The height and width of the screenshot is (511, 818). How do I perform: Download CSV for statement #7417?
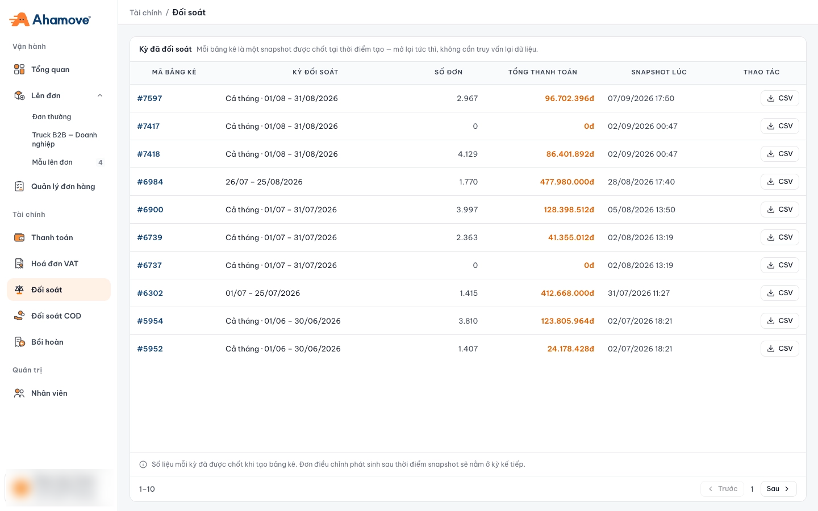[780, 126]
